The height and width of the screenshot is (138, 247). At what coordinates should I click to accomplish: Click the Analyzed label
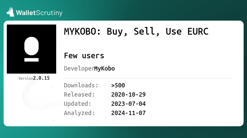pyautogui.click(x=79, y=113)
